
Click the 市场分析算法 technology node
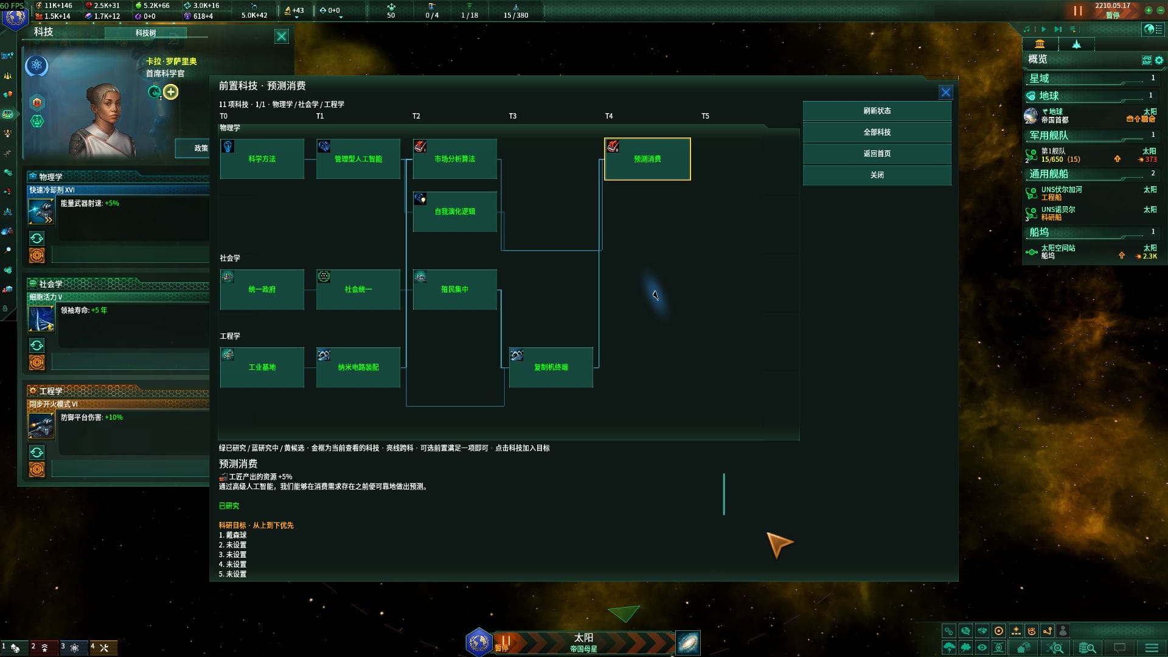click(x=454, y=159)
